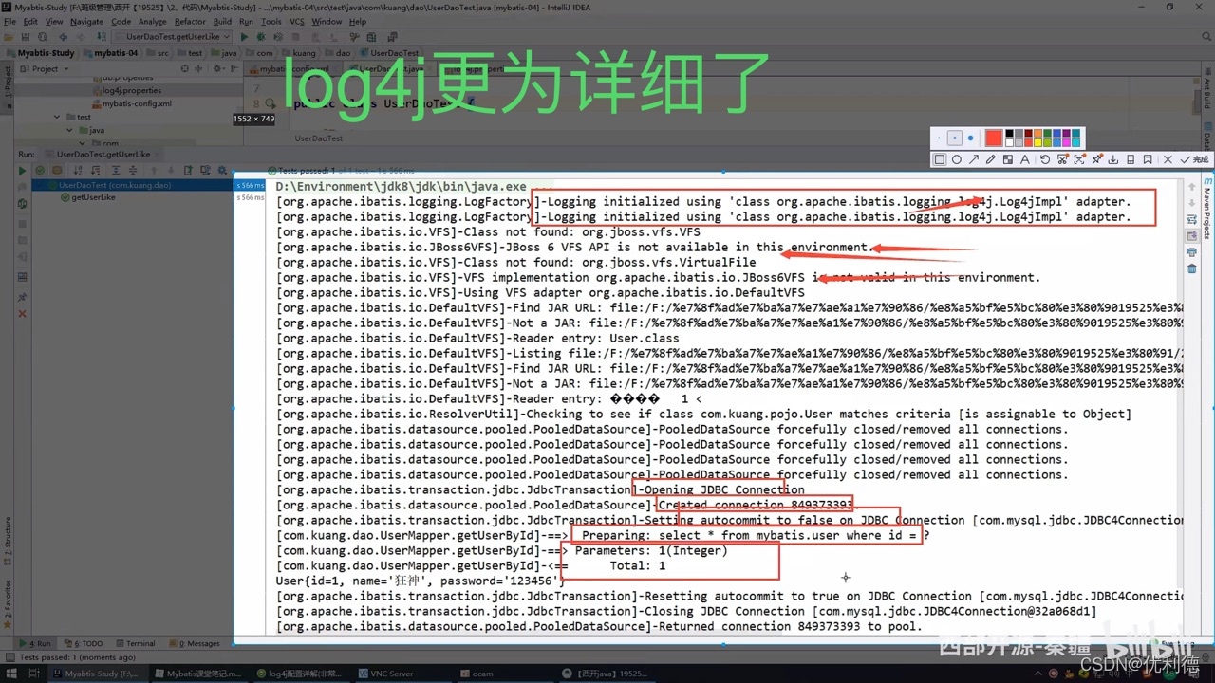Click 完成 to finish the screenshot

[1194, 160]
